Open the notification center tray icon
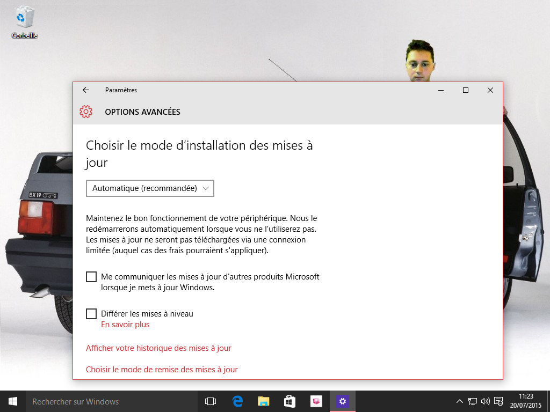Viewport: 550px width, 412px height. pos(498,401)
